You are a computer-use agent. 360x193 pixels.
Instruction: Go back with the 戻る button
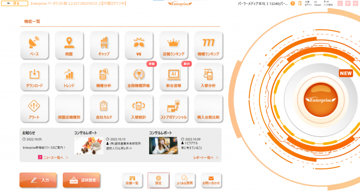pos(14,3)
